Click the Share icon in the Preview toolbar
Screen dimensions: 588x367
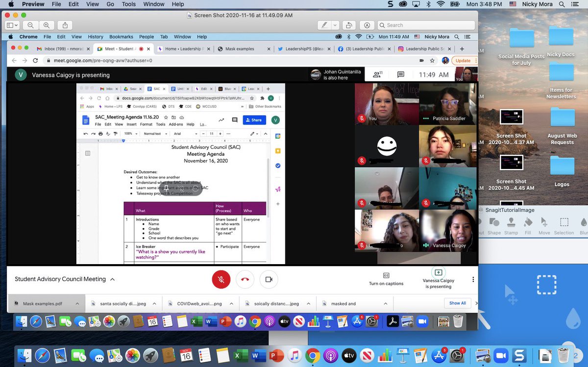65,25
